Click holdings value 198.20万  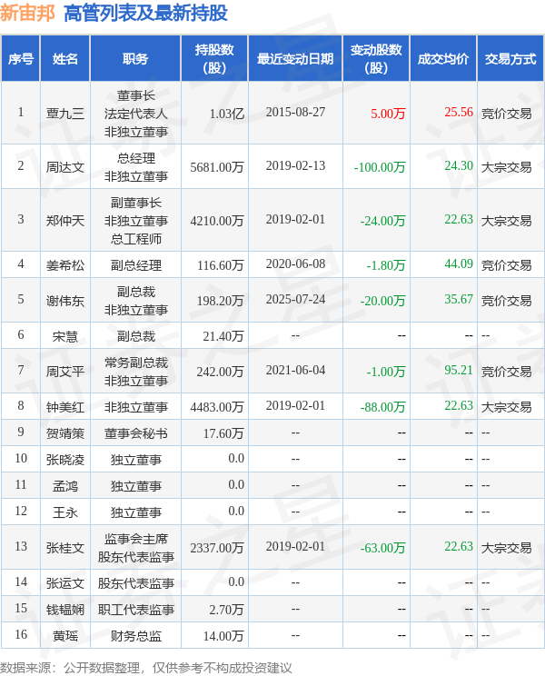[221, 300]
